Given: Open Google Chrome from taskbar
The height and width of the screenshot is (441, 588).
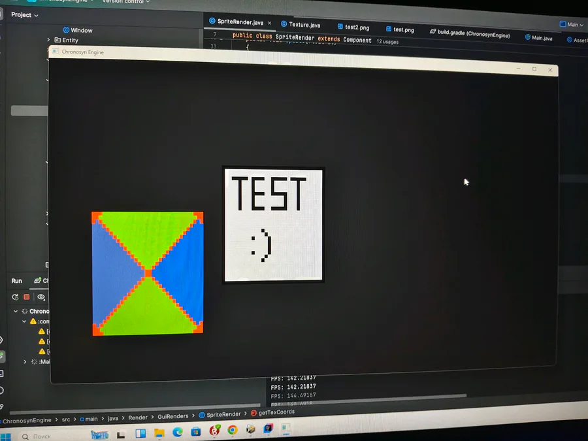Looking at the screenshot, I should tap(233, 430).
